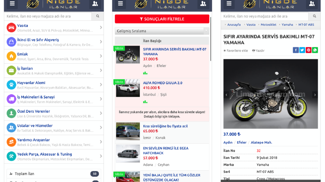Click search magnifier in left screen

click(x=98, y=16)
